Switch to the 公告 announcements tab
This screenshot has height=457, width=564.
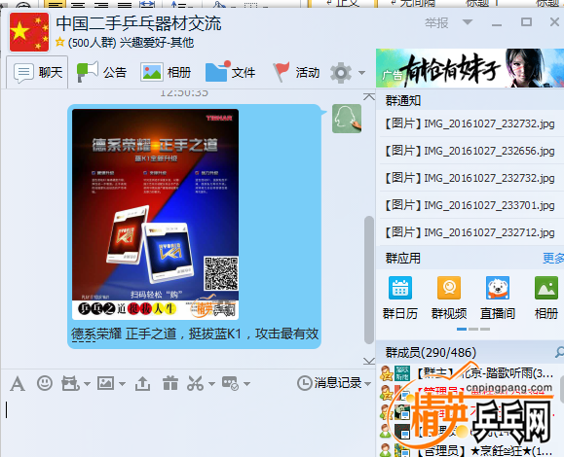tap(102, 73)
